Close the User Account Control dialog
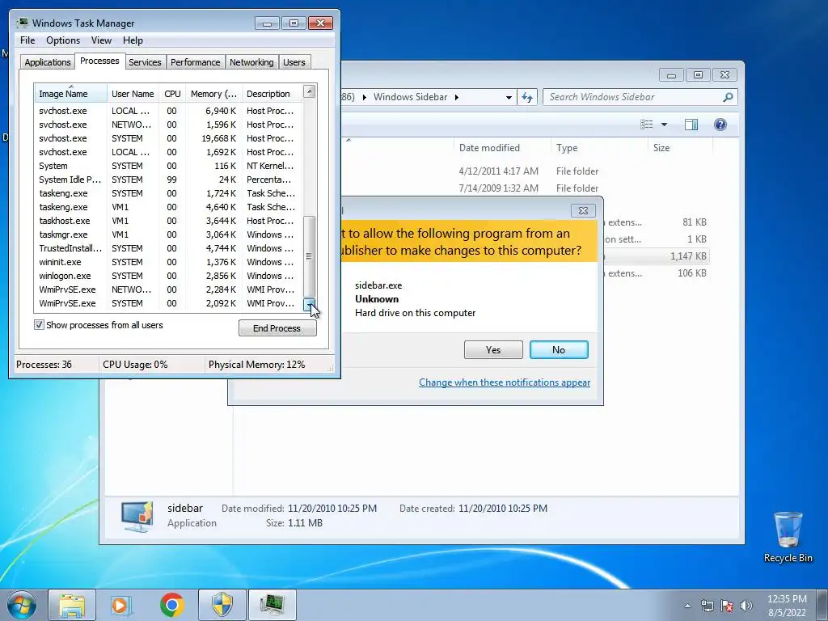The width and height of the screenshot is (828, 621). click(x=583, y=210)
